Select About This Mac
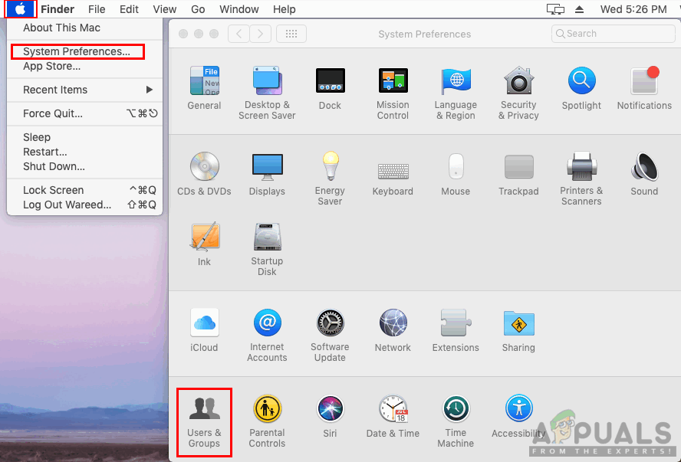Screen dimensions: 681x462 click(84, 28)
